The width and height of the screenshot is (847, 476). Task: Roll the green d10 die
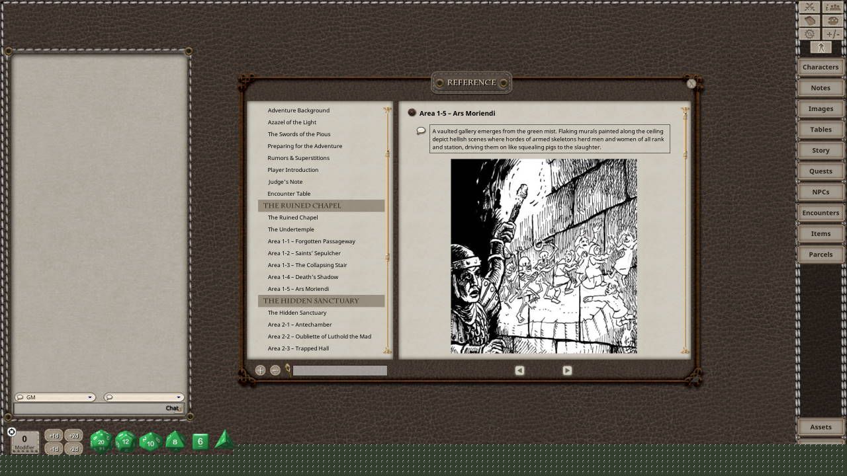click(150, 441)
